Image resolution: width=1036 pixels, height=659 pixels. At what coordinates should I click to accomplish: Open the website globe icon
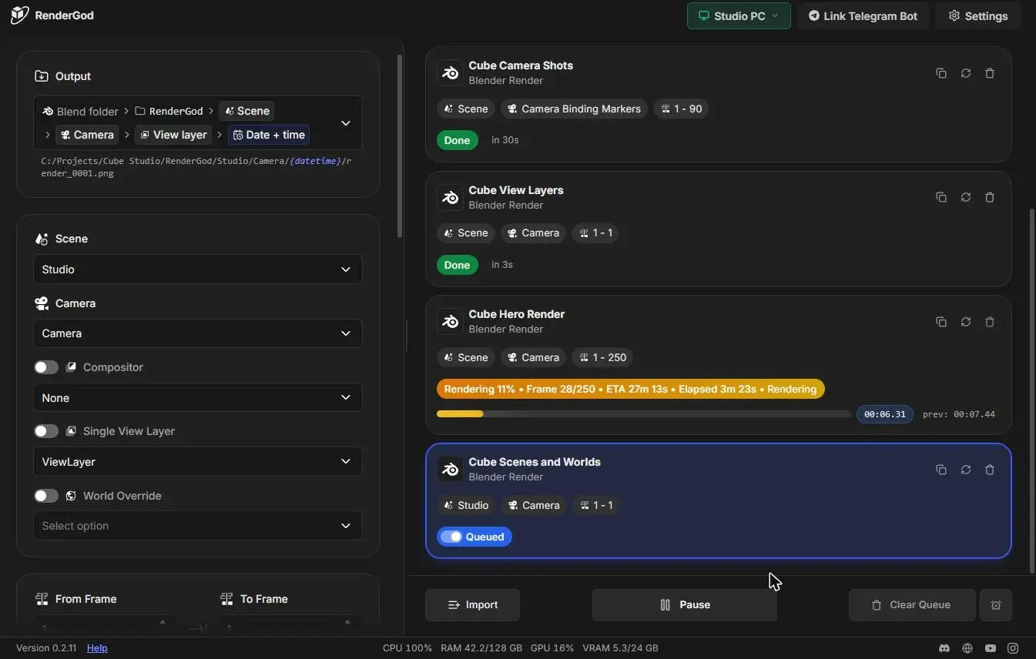tap(967, 648)
